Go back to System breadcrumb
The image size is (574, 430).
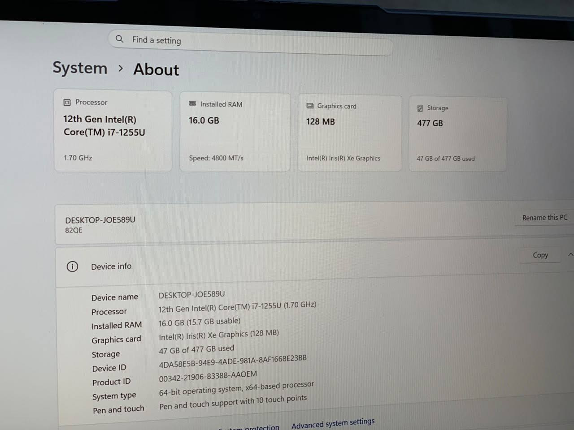(x=80, y=68)
